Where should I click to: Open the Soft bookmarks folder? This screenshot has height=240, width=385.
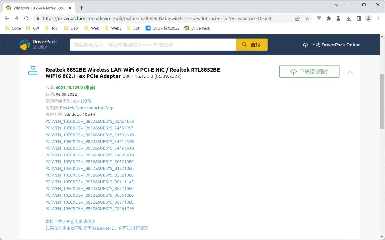coord(134,28)
